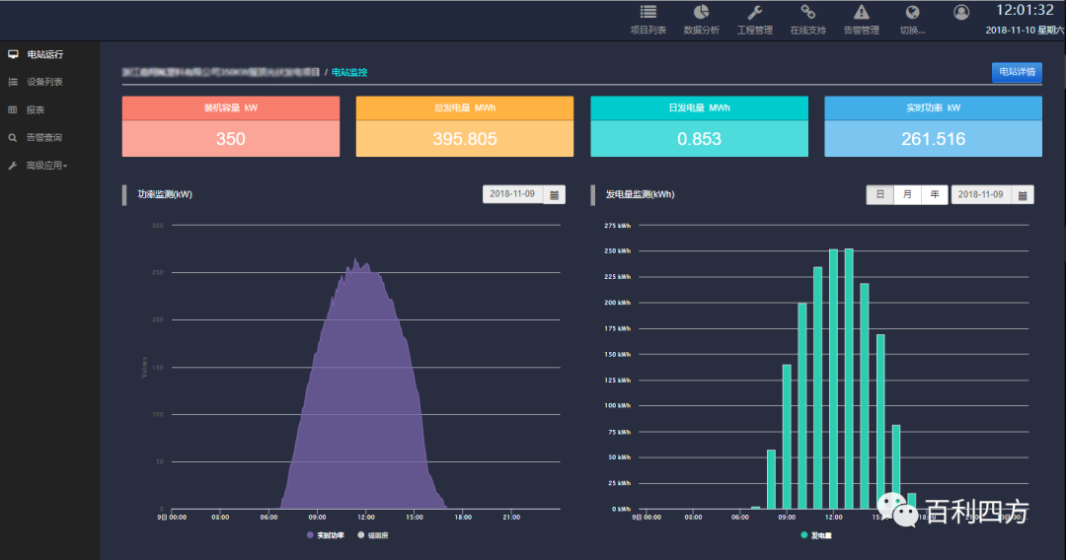Open 在线支持 link icon
This screenshot has height=560, width=1066.
pyautogui.click(x=807, y=13)
